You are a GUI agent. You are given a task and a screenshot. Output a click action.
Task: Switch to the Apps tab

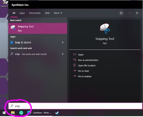click(22, 13)
